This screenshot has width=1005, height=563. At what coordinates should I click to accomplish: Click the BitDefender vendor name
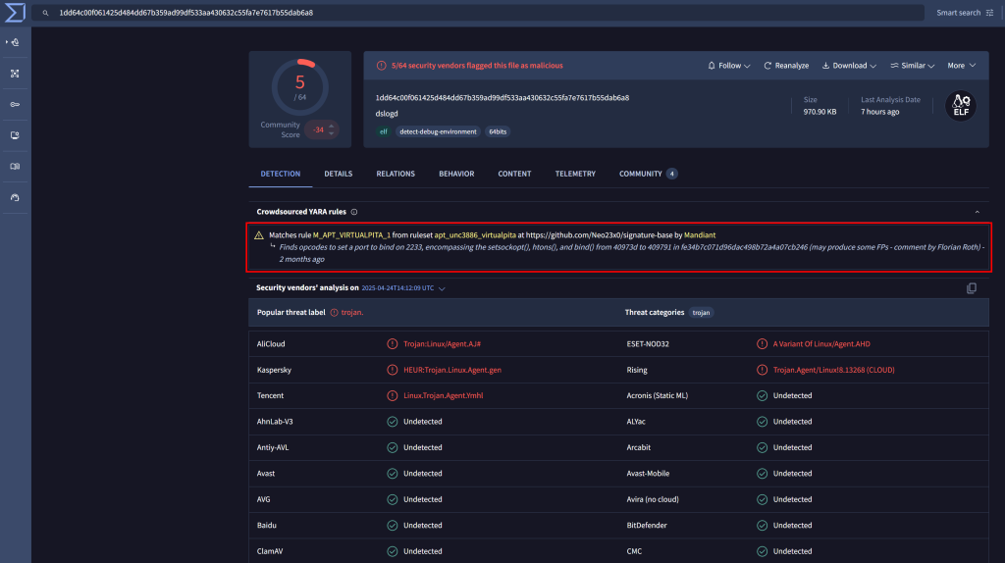point(647,525)
